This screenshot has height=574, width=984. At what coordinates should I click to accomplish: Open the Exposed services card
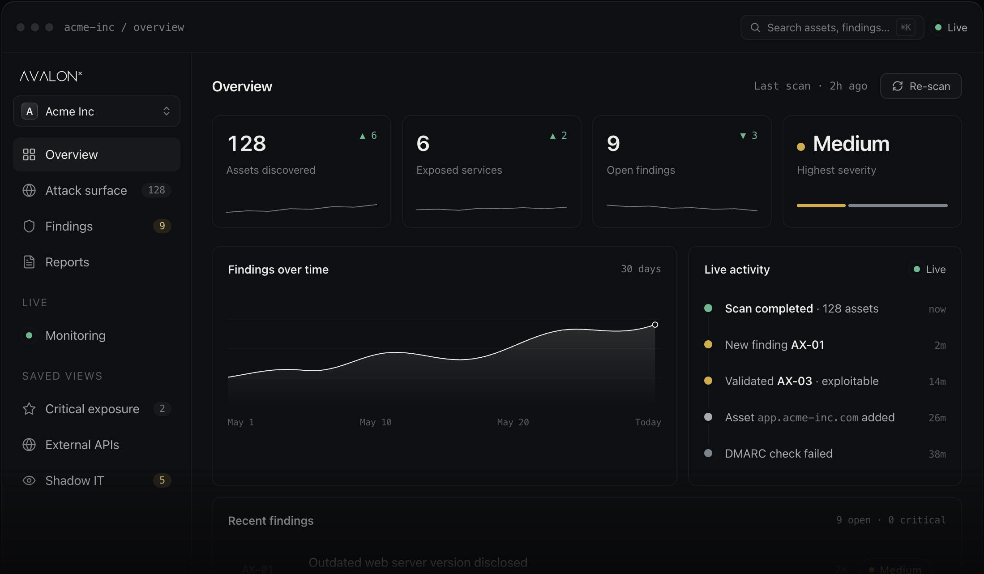click(492, 171)
